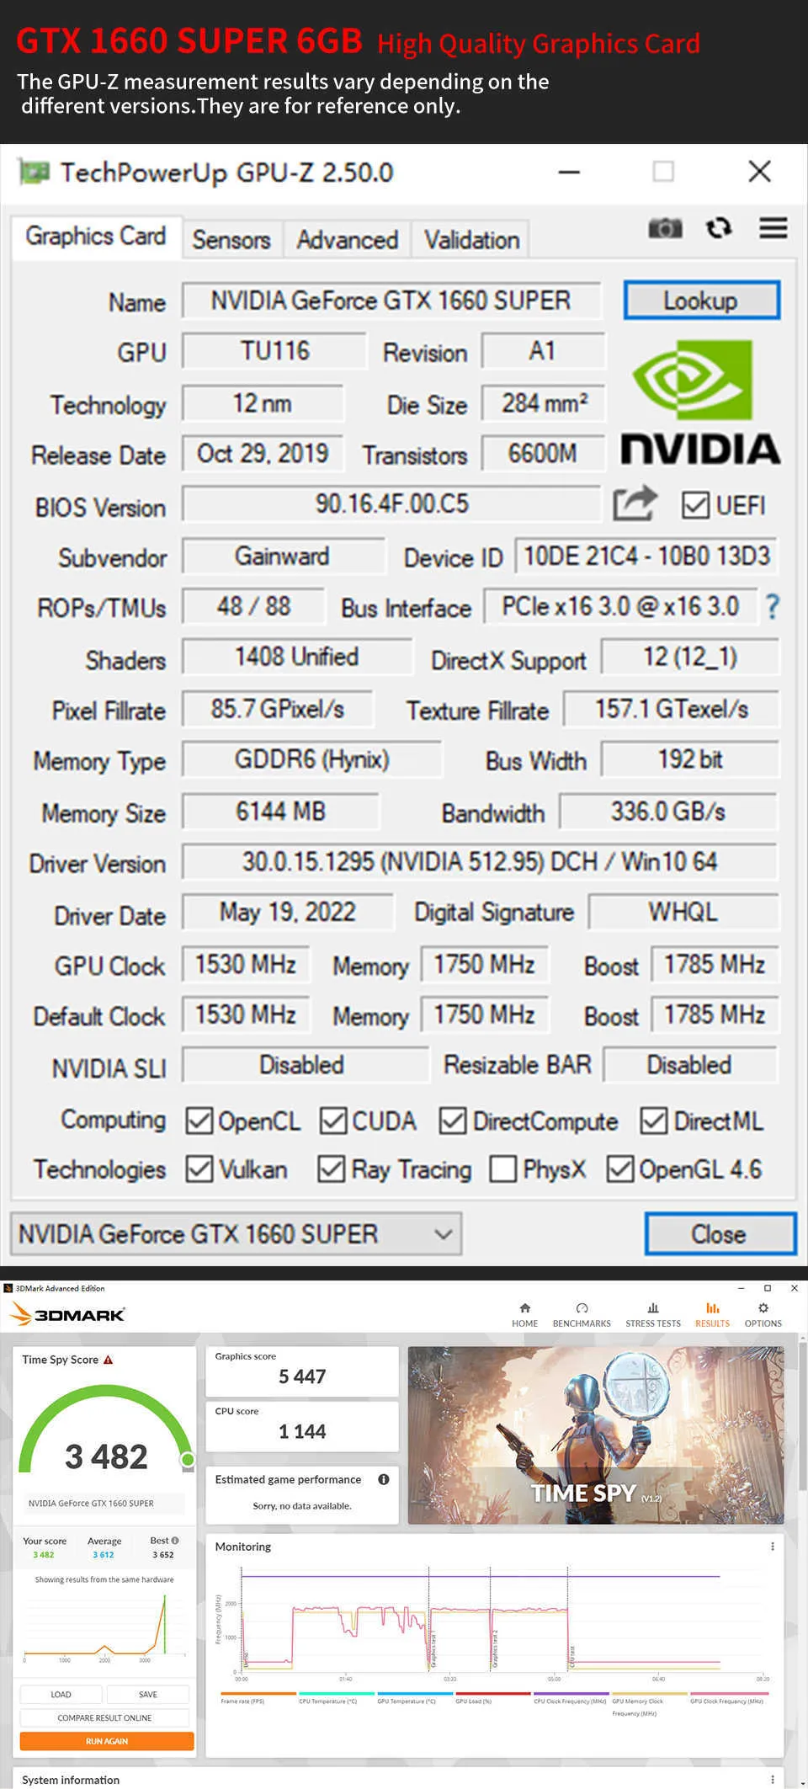Image resolution: width=808 pixels, height=1789 pixels.
Task: Click the Driver Version field
Action: (x=480, y=861)
